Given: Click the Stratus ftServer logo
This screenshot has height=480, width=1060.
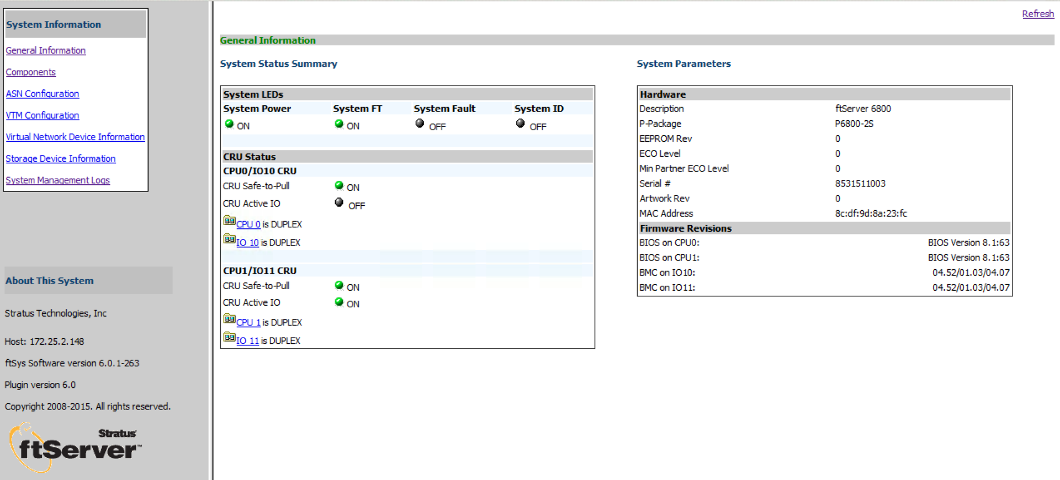Looking at the screenshot, I should pos(75,447).
